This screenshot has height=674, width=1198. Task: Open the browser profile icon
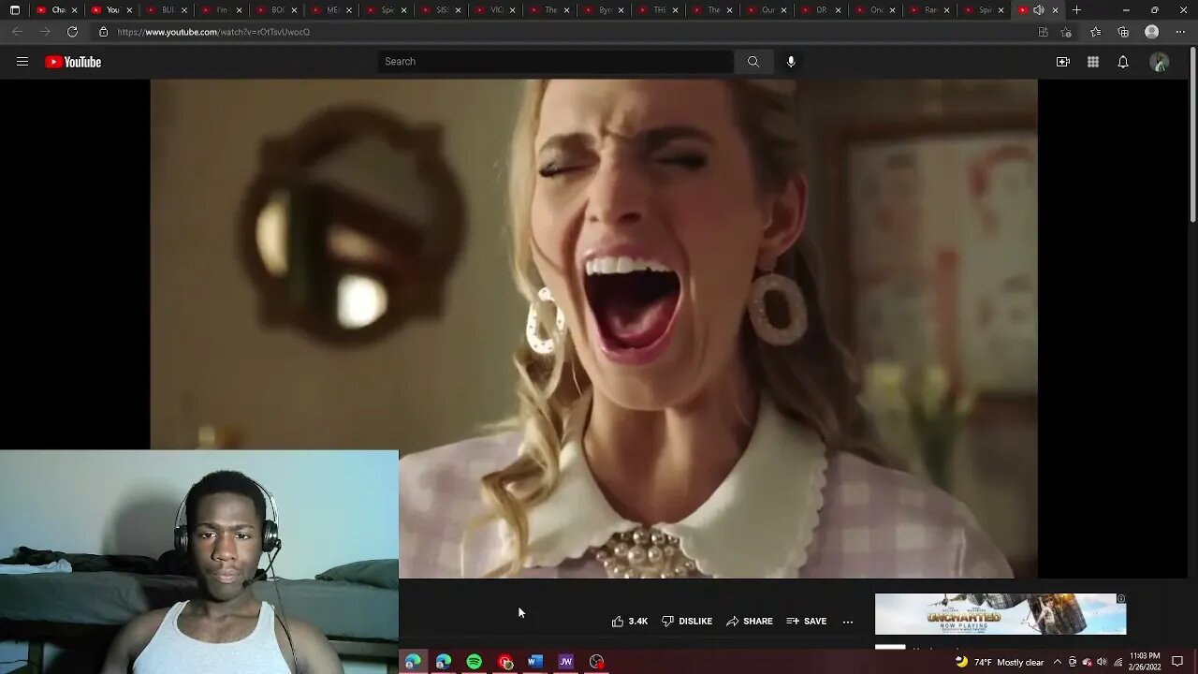(x=1152, y=32)
